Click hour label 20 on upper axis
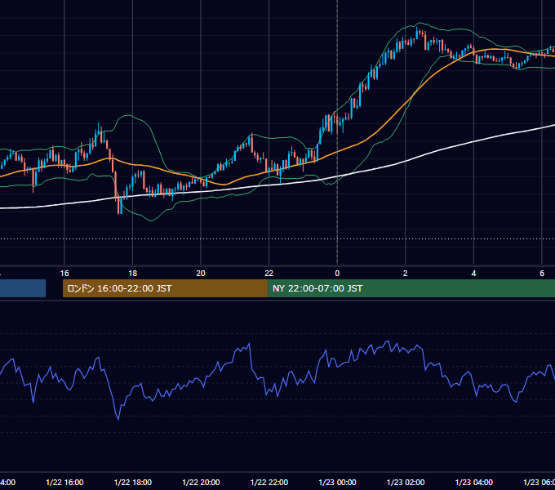The width and height of the screenshot is (555, 490). pyautogui.click(x=201, y=274)
